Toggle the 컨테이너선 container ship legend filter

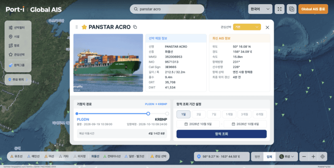coord(112,156)
